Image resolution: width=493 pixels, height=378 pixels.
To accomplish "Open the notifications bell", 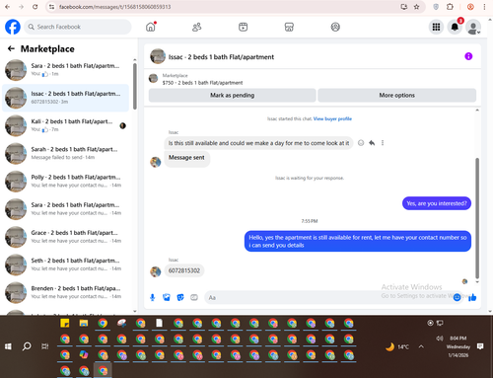I will click(x=455, y=27).
